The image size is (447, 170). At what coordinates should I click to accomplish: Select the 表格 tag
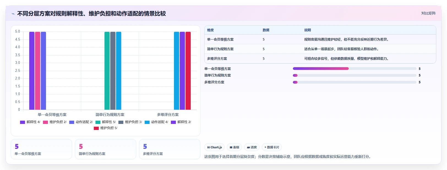[x=235, y=147]
